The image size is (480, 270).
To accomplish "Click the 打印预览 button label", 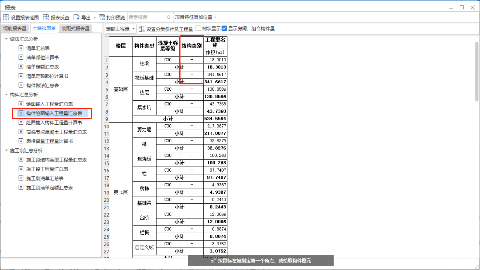I will [x=116, y=18].
